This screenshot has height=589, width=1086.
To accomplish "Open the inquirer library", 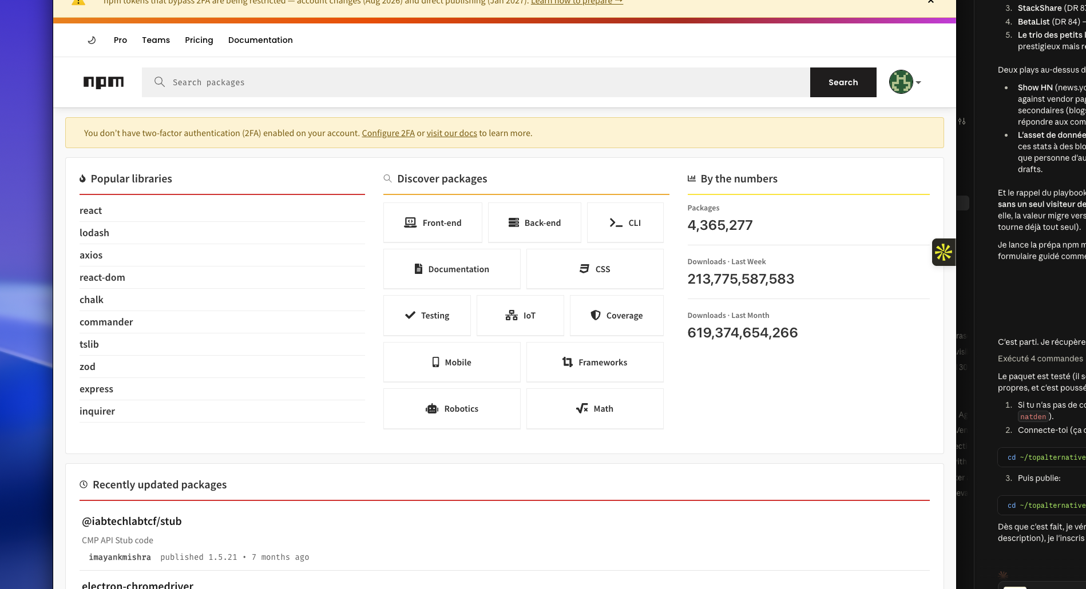I will [97, 411].
